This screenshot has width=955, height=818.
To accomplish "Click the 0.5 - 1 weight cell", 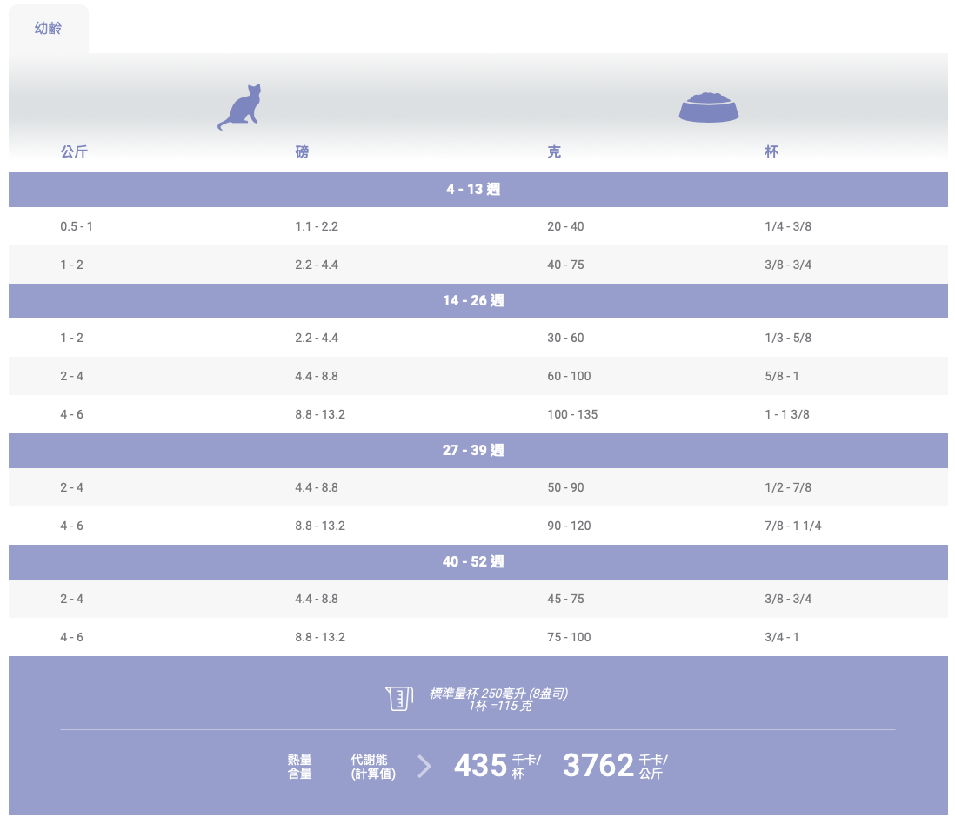I will (77, 226).
